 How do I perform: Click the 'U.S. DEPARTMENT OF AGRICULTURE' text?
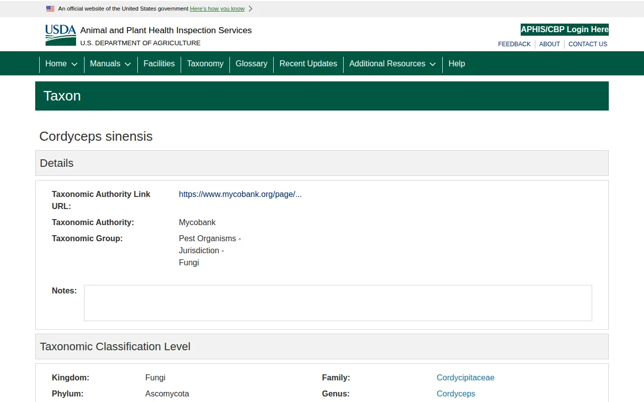(140, 43)
